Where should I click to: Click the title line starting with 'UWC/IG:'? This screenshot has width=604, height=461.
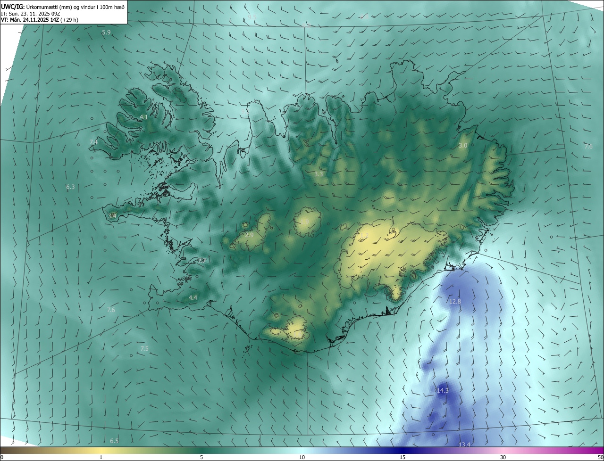tap(63, 7)
